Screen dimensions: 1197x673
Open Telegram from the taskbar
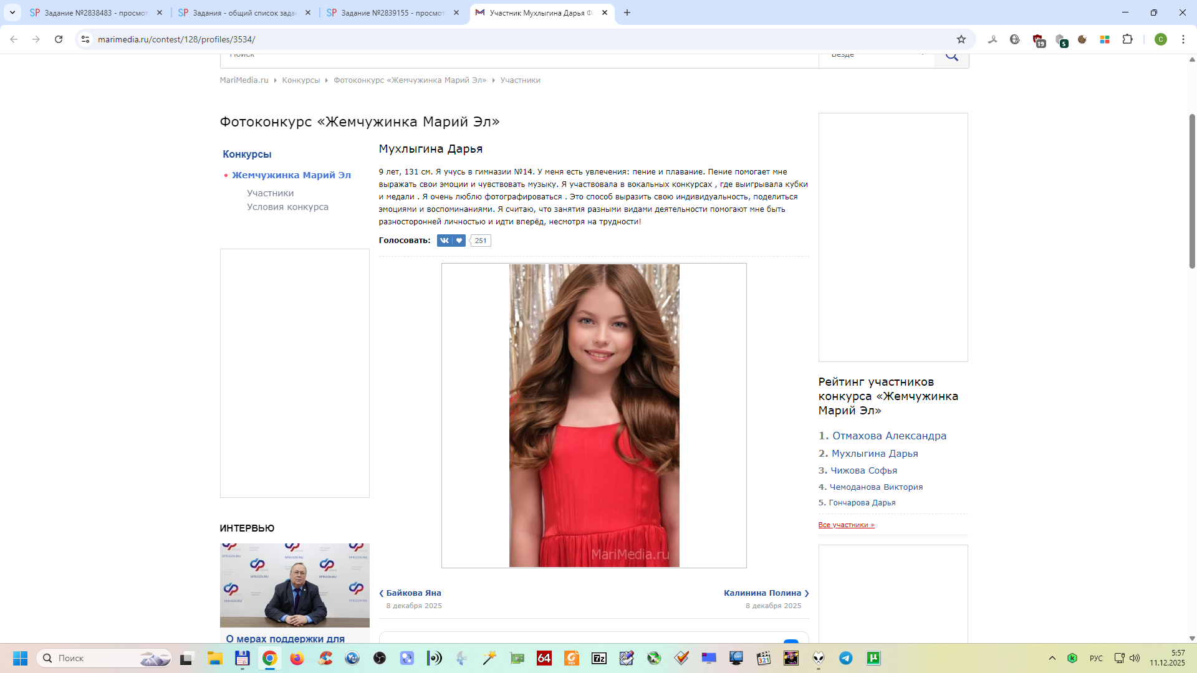point(845,658)
